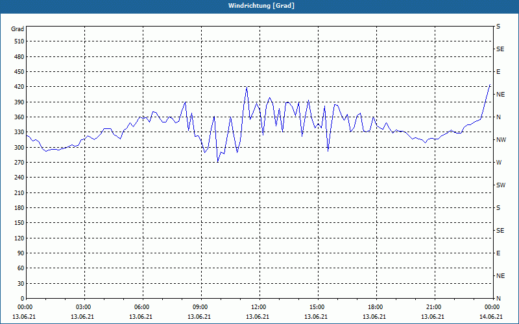Click the 00:00 label above 14.06.21
This screenshot has height=324, width=519.
click(492, 307)
